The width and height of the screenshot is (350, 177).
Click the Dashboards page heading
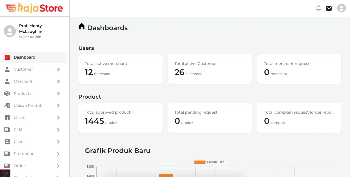tap(107, 28)
